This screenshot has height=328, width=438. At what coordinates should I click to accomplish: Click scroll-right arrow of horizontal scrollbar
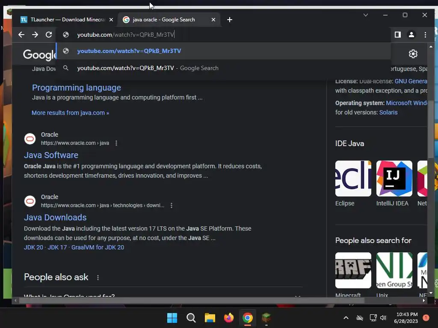click(424, 300)
